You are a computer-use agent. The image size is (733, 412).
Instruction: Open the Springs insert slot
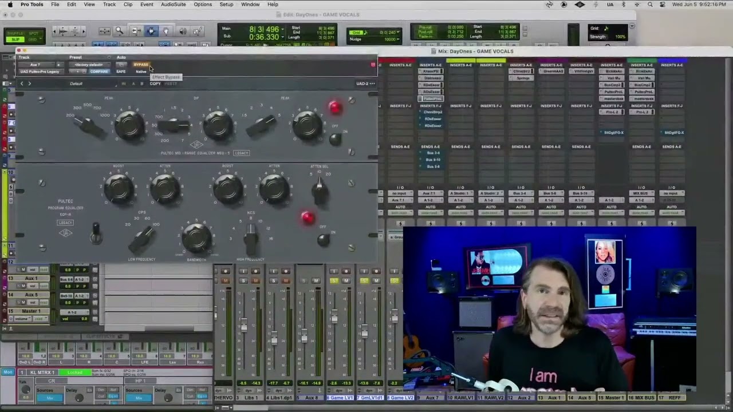521,78
